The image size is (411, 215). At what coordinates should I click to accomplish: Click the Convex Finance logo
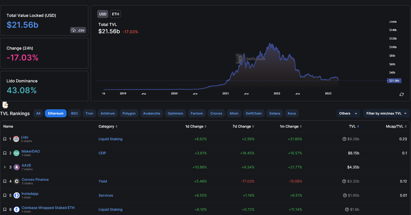coord(16,182)
